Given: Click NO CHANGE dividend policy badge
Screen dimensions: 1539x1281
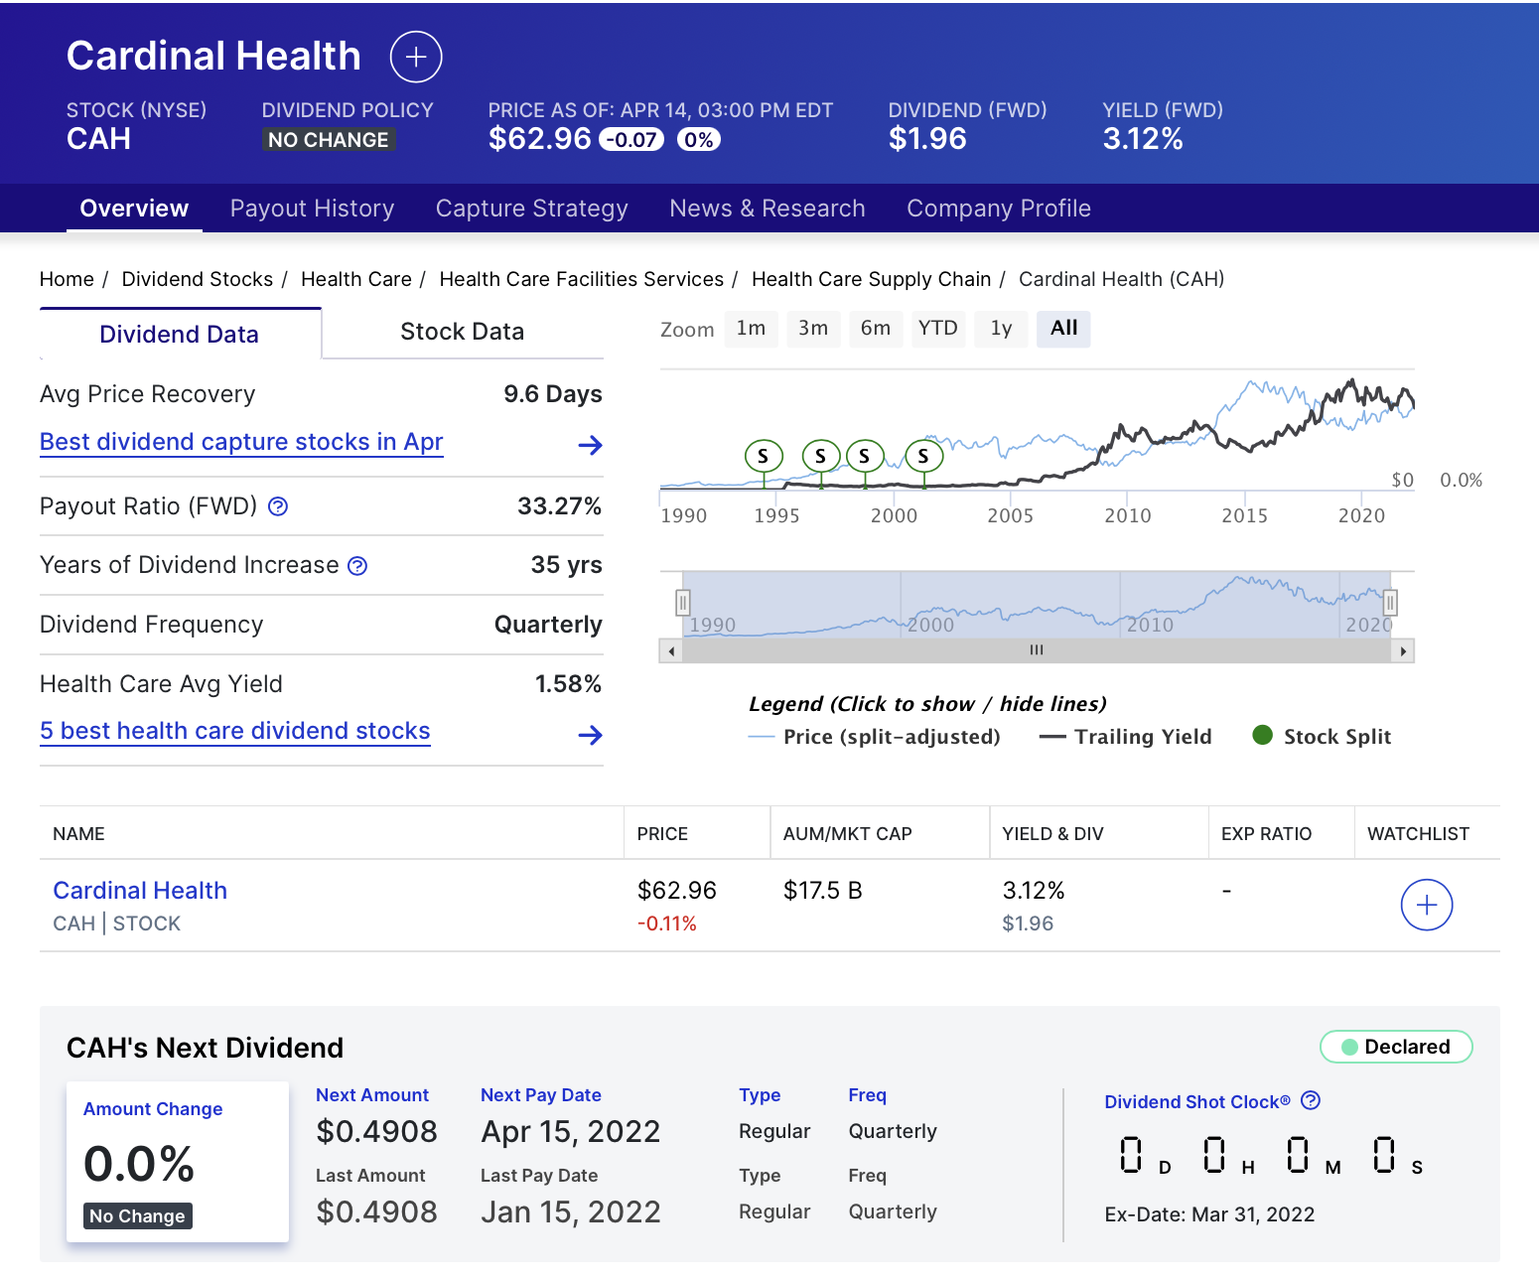Looking at the screenshot, I should (329, 140).
